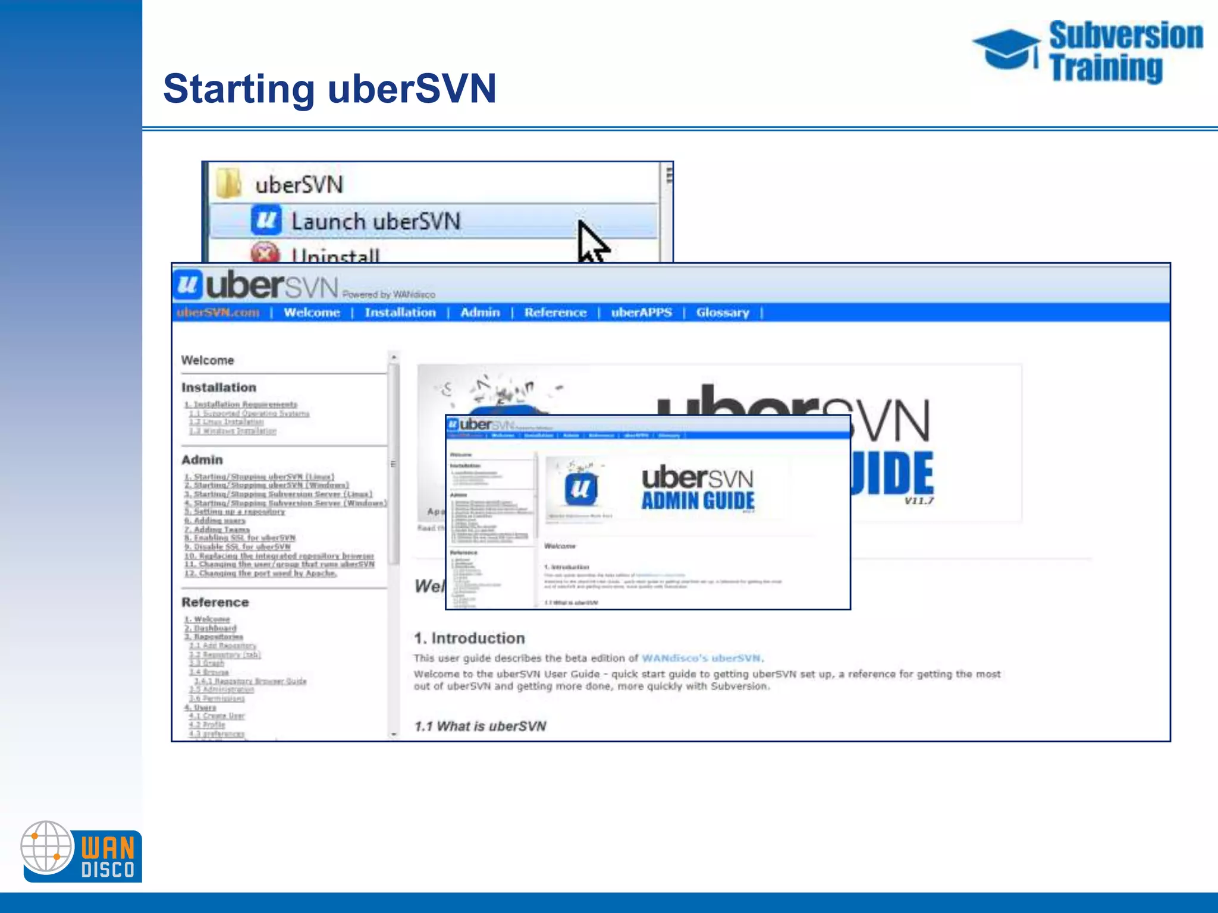The height and width of the screenshot is (913, 1218).
Task: Open Starting/Stopping uberSVN (Linux) link
Action: 259,477
